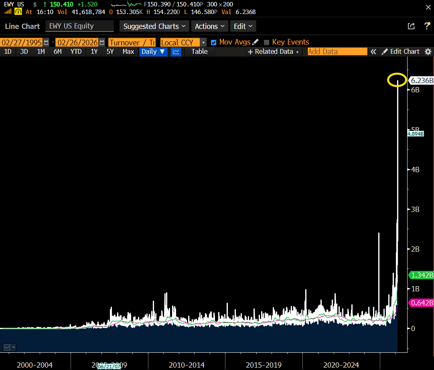Expand the Suggested Charts dropdown
434x370 pixels.
(155, 26)
